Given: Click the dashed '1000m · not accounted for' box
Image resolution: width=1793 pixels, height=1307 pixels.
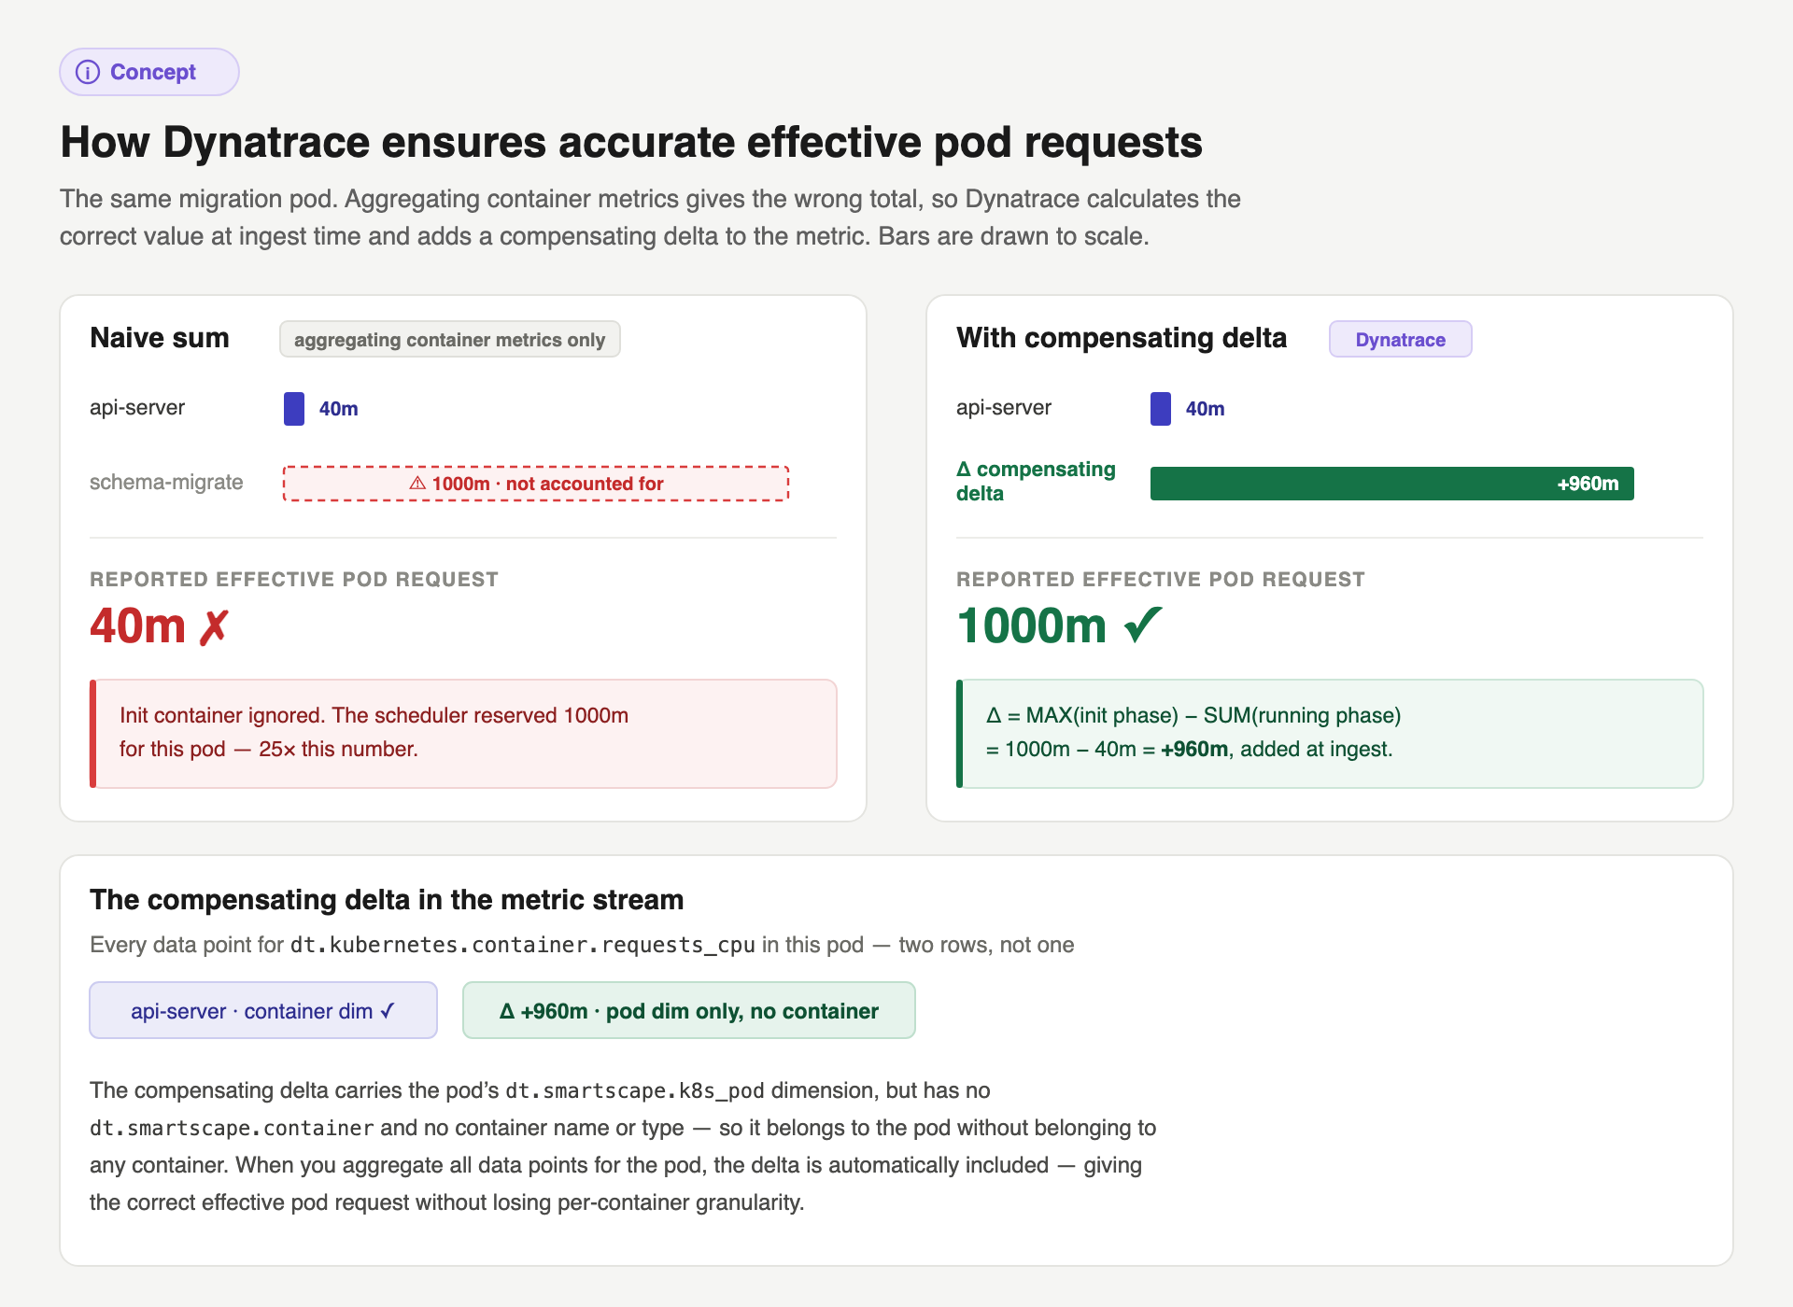Looking at the screenshot, I should tap(536, 484).
